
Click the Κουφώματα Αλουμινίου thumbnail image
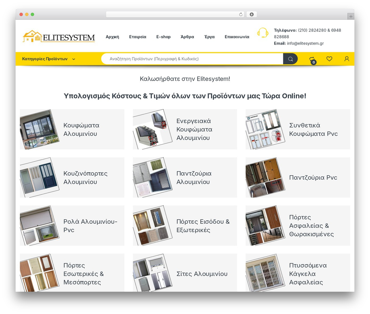click(x=40, y=129)
